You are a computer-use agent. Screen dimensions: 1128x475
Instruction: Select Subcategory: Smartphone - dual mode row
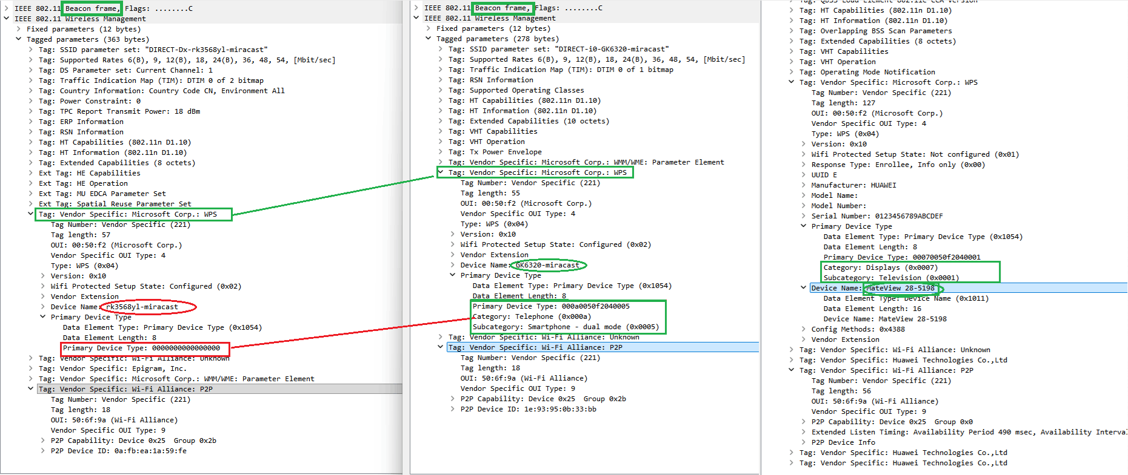(566, 327)
